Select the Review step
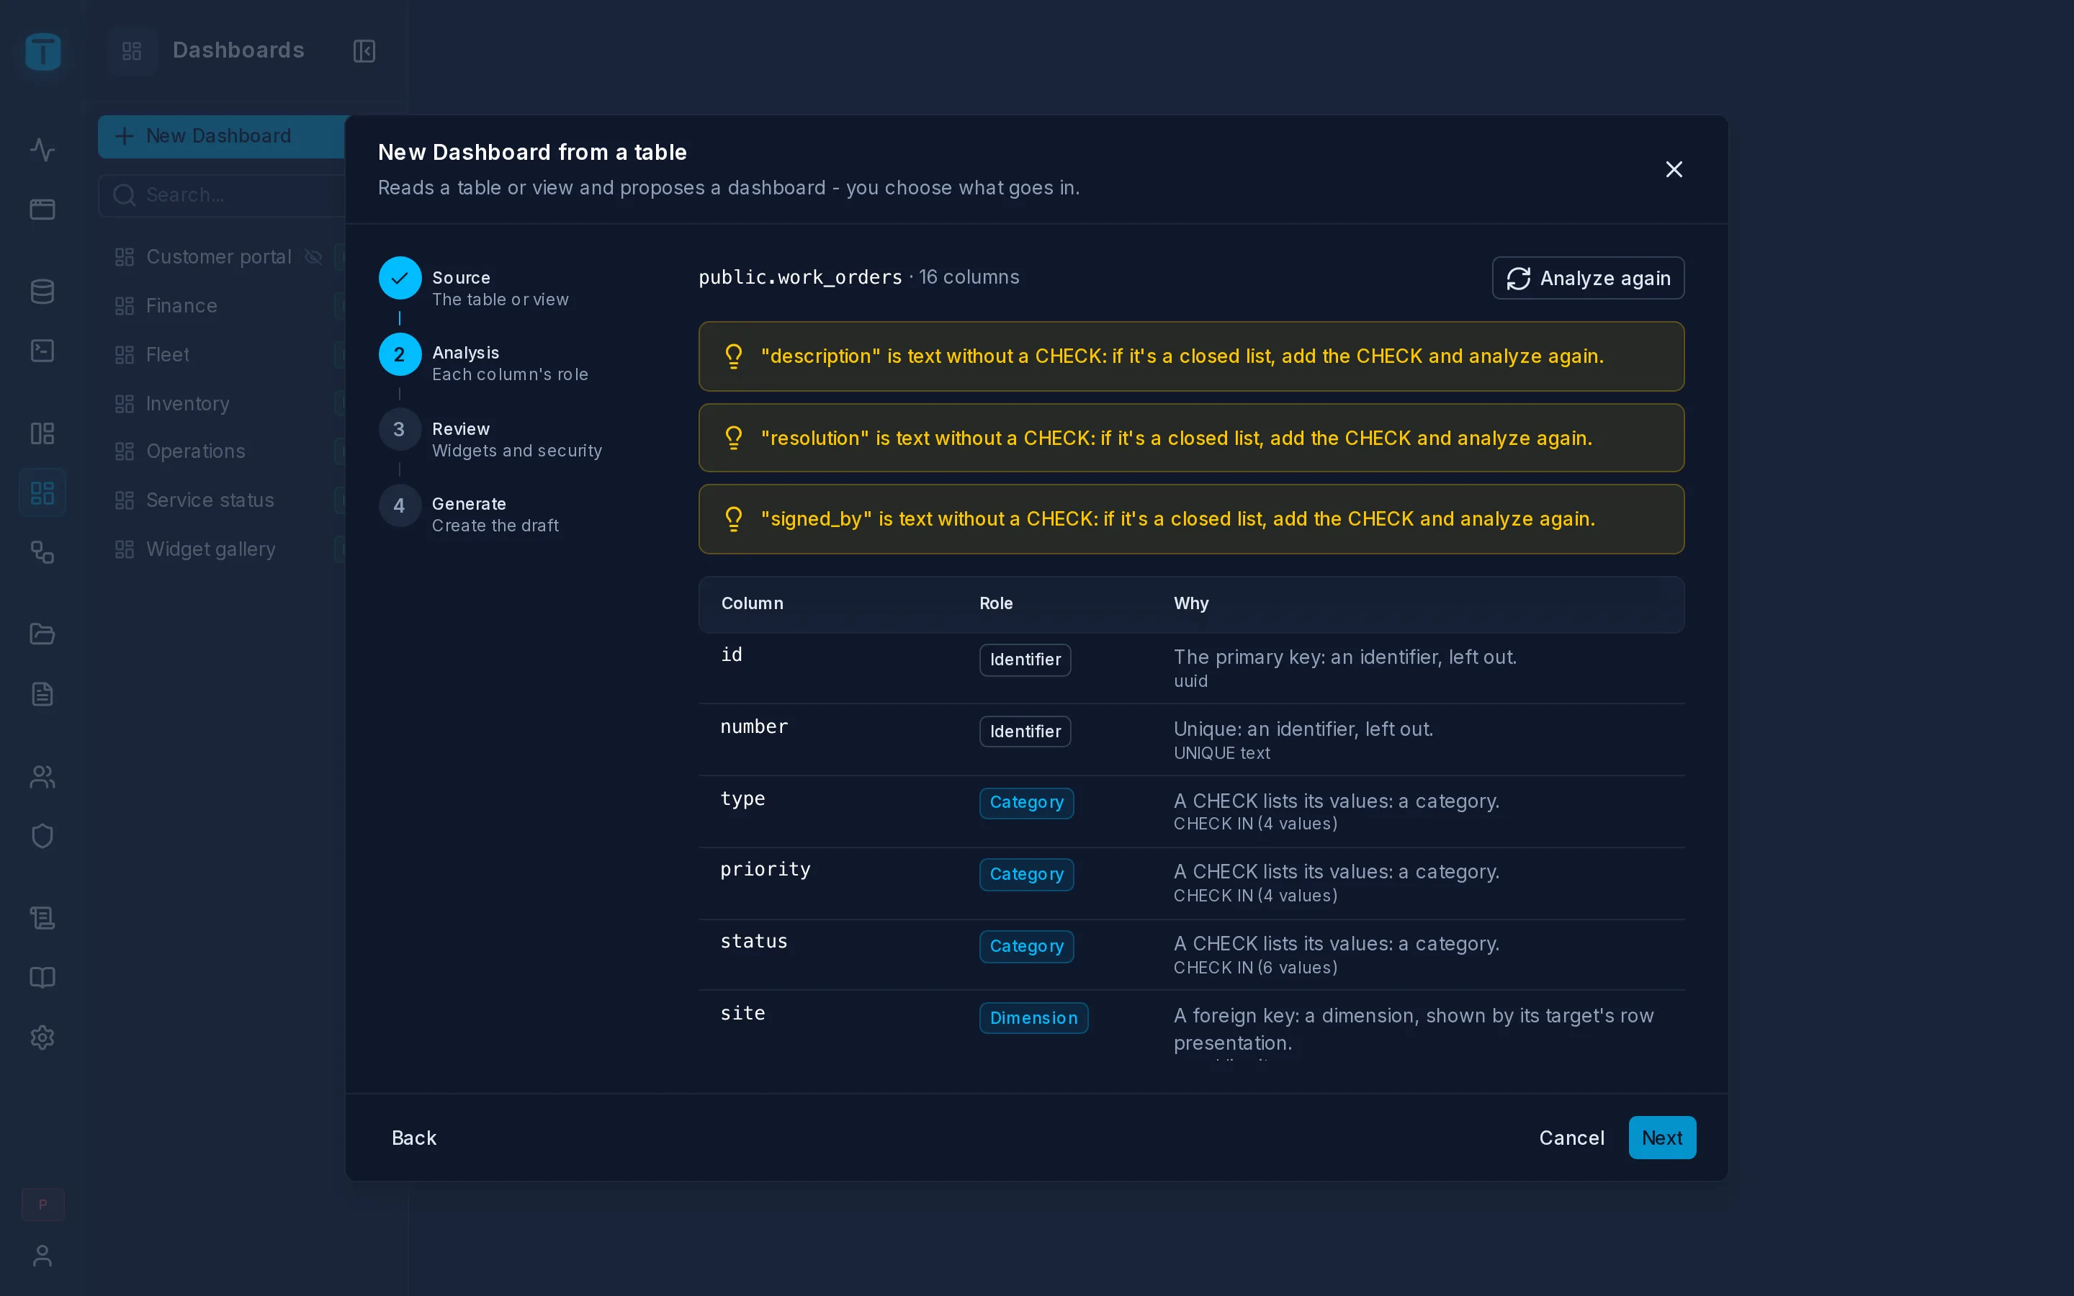This screenshot has height=1296, width=2074. [x=490, y=439]
